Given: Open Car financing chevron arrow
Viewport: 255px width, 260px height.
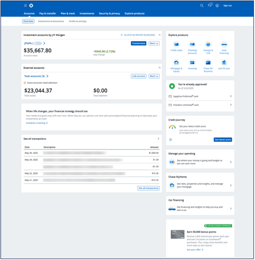Looking at the screenshot, I should point(231,209).
